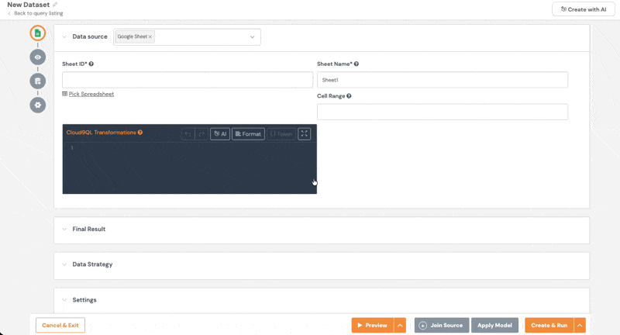Open the Sheet ID help tooltip icon
The width and height of the screenshot is (620, 335).
(x=91, y=64)
